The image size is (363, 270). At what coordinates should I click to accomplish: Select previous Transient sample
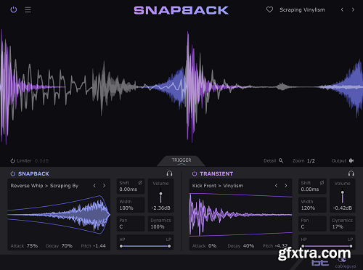pos(276,186)
